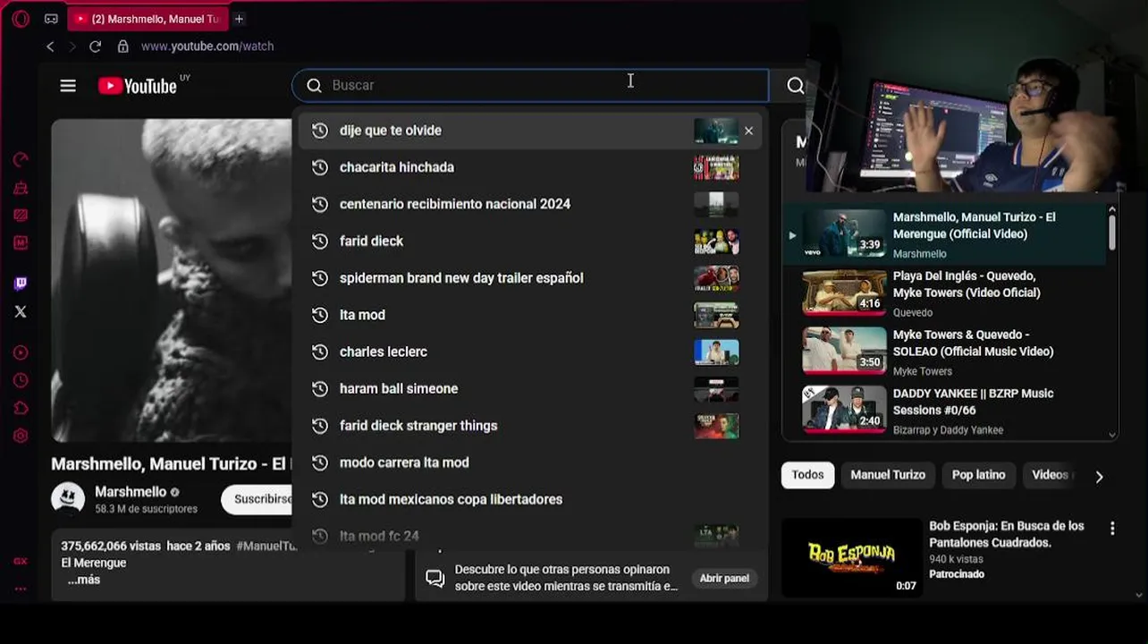Open Extensions cube in sidebar
Screen dimensions: 1148x644
tap(21, 408)
